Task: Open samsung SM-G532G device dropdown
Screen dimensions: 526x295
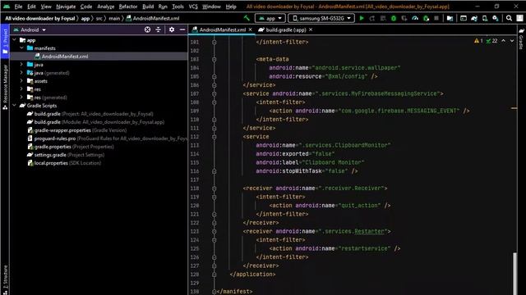Action: coord(321,18)
